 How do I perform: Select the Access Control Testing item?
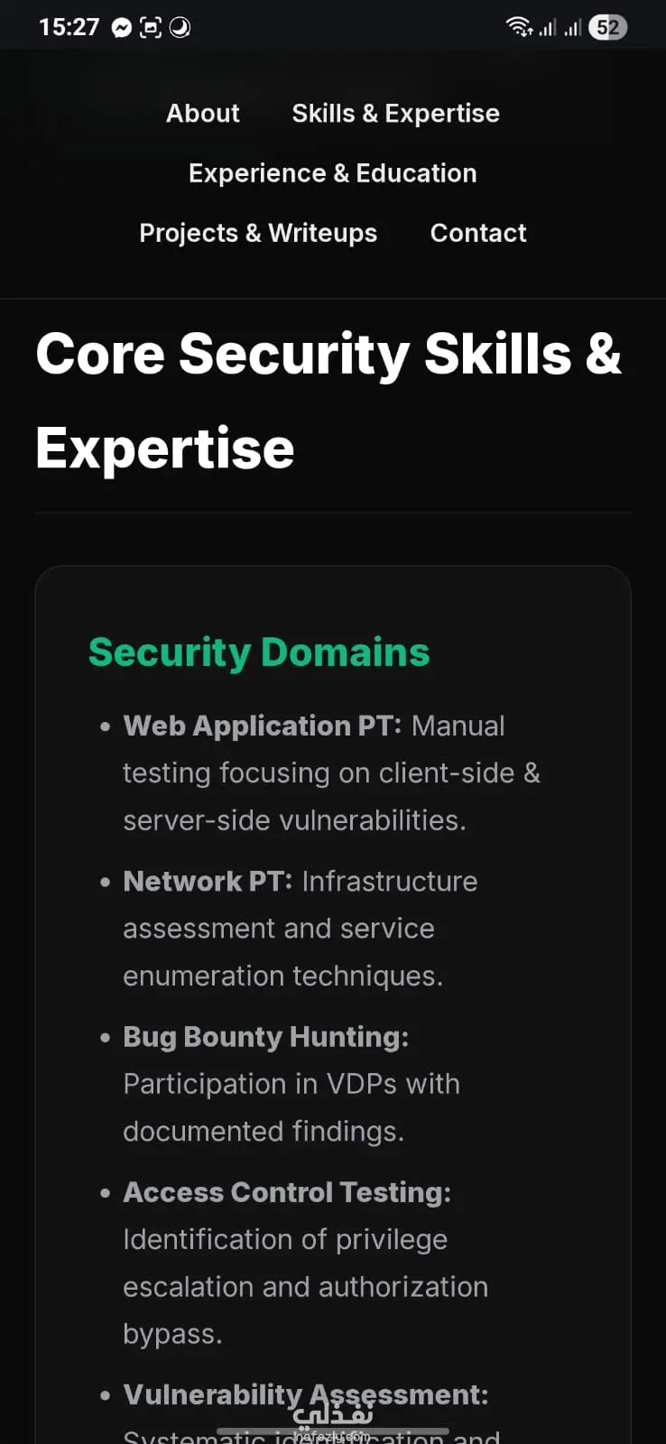coord(305,1262)
